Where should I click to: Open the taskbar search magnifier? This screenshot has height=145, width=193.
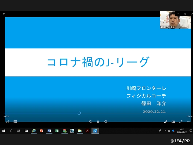click(11, 131)
